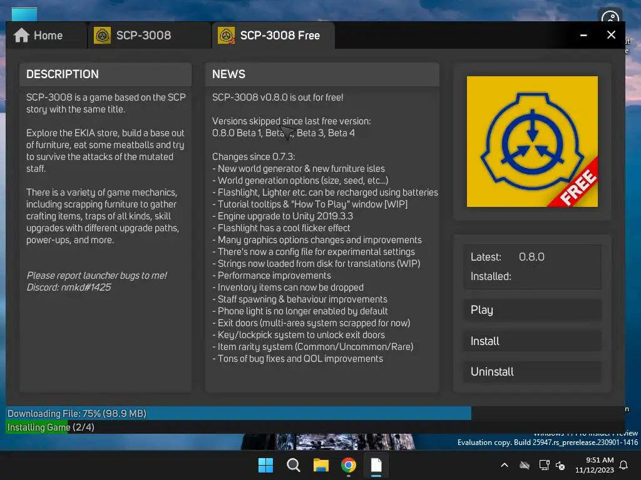The image size is (641, 480).
Task: Select the SCP-3008 Free tab
Action: pos(273,36)
